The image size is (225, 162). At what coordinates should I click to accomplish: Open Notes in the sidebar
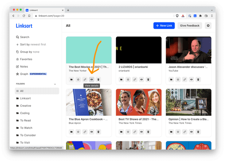pos(22,67)
